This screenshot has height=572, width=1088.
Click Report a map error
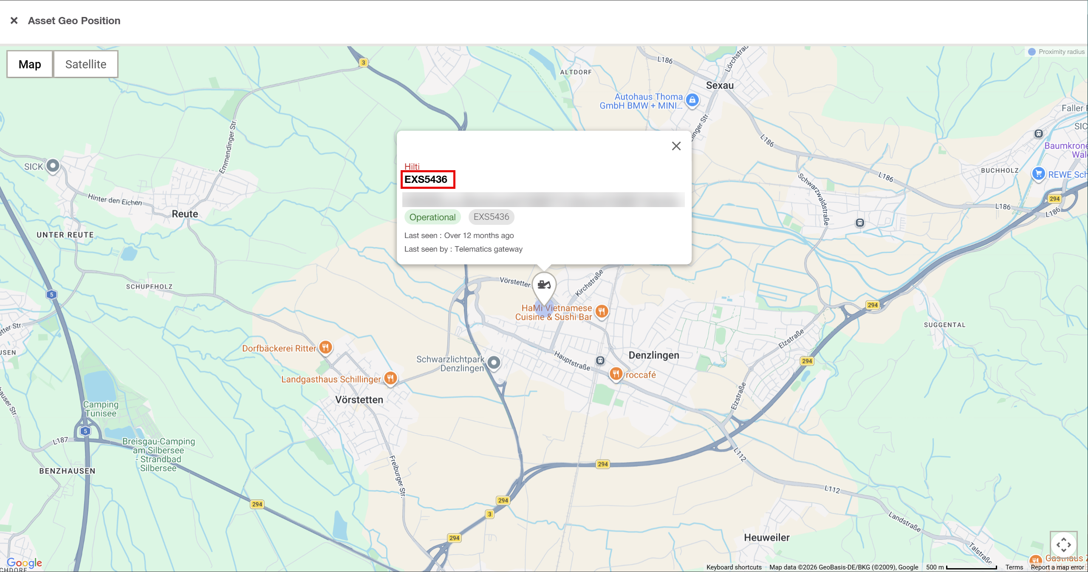[x=1057, y=567]
